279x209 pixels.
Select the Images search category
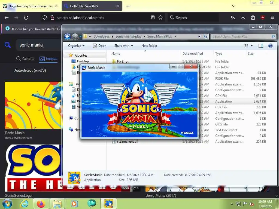tap(48, 59)
